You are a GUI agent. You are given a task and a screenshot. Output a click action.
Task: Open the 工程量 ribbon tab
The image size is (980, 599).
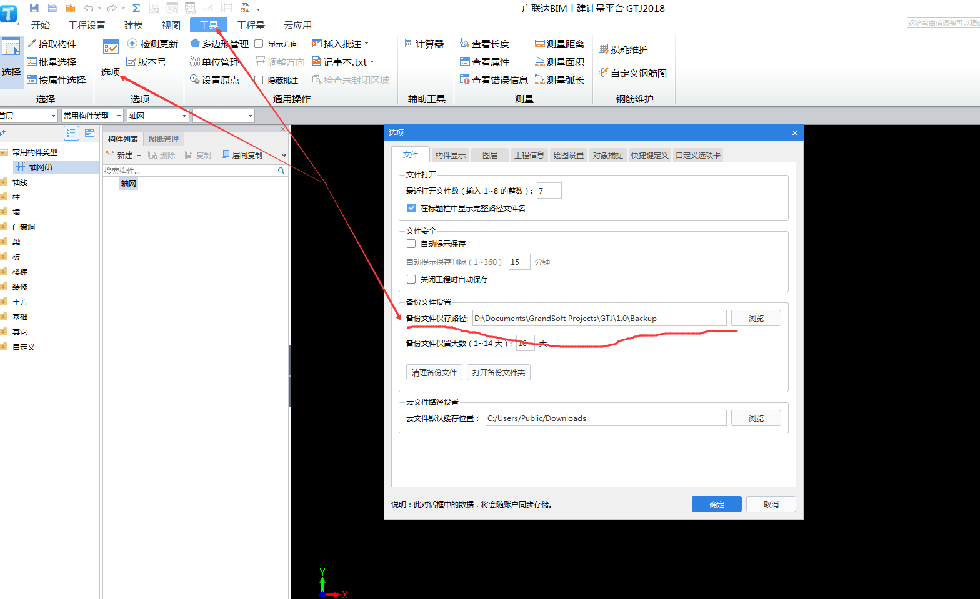[x=251, y=25]
